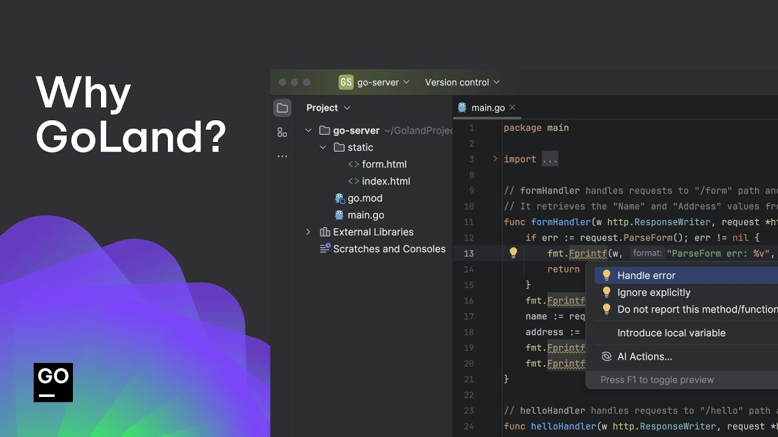Click the comment on line 9
This screenshot has height=437, width=778.
coord(641,191)
